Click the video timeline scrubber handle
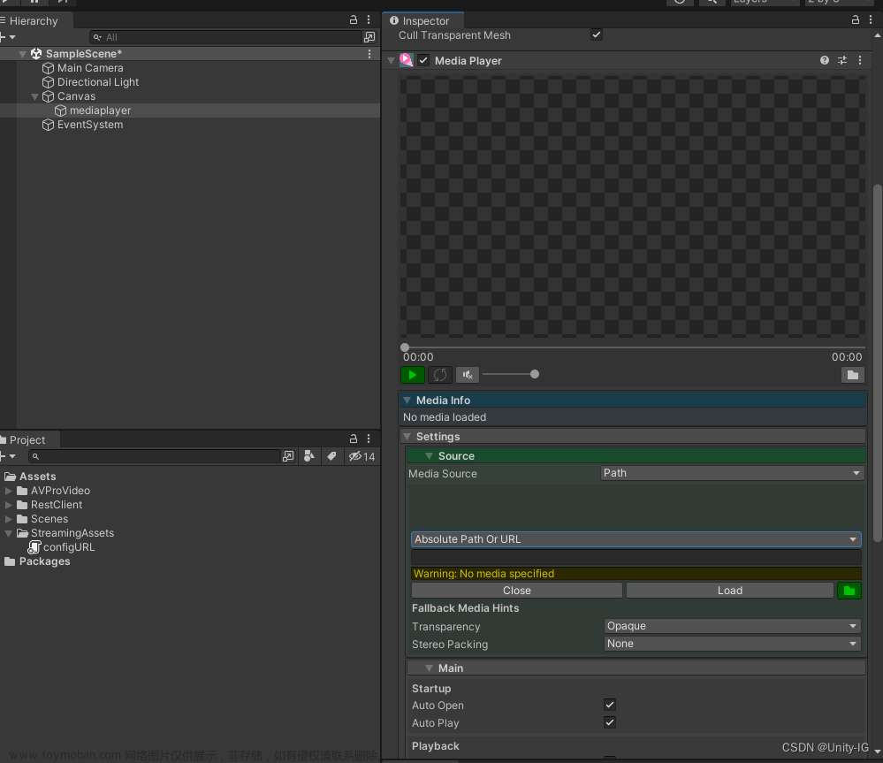The image size is (883, 763). (405, 347)
